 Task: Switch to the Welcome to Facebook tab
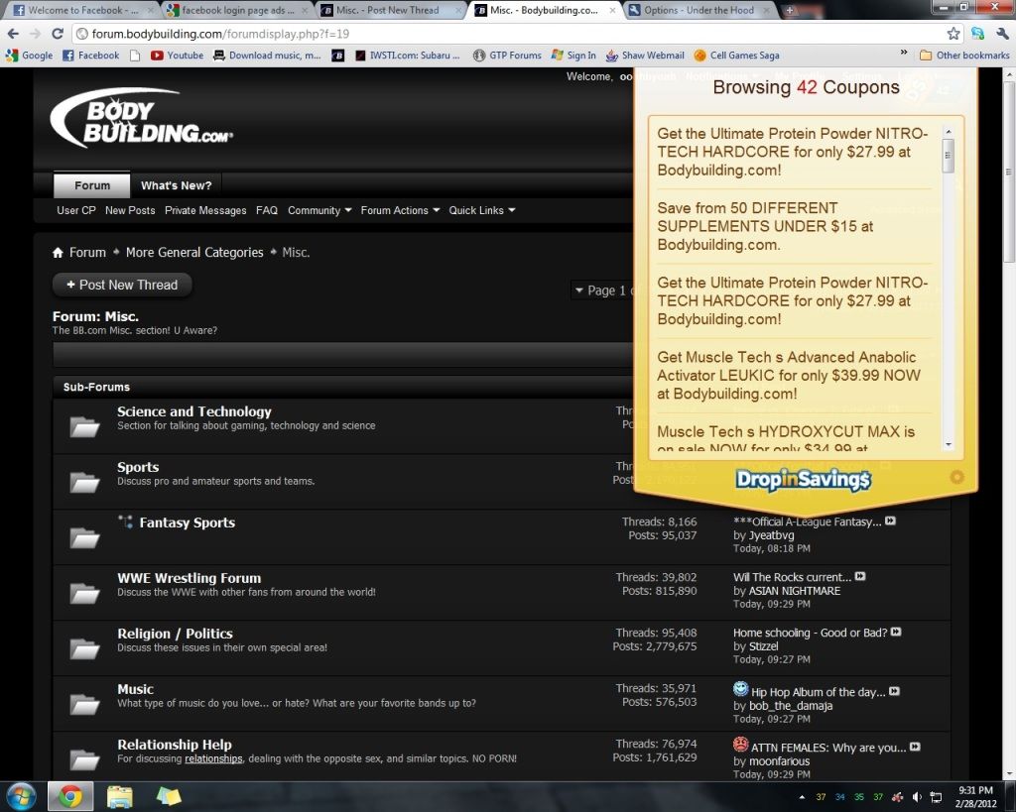tap(84, 10)
